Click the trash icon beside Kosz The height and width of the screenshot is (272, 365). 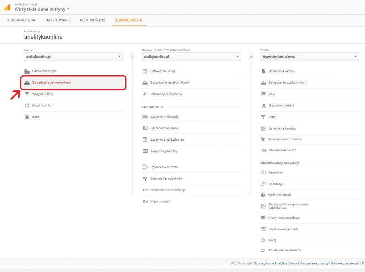27,117
